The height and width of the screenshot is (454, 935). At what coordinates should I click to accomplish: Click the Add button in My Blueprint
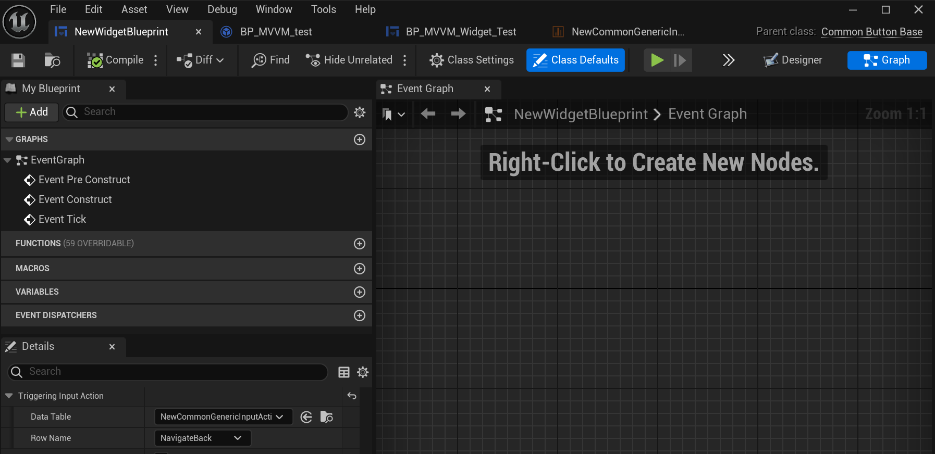32,112
